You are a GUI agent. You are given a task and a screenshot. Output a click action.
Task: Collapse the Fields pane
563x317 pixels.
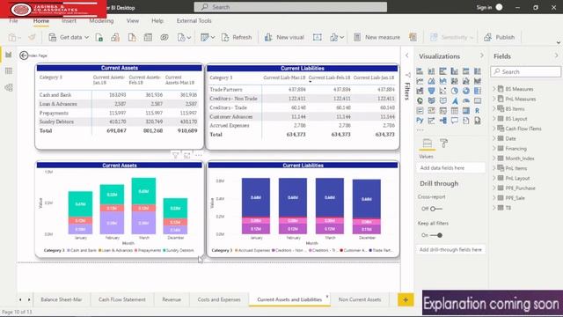pos(556,55)
